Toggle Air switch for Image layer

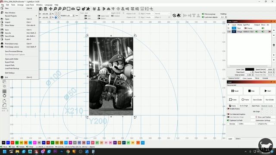[269, 31]
